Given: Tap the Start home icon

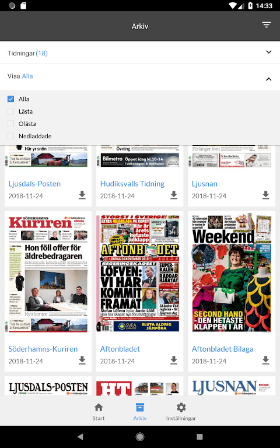Looking at the screenshot, I should coord(99,407).
